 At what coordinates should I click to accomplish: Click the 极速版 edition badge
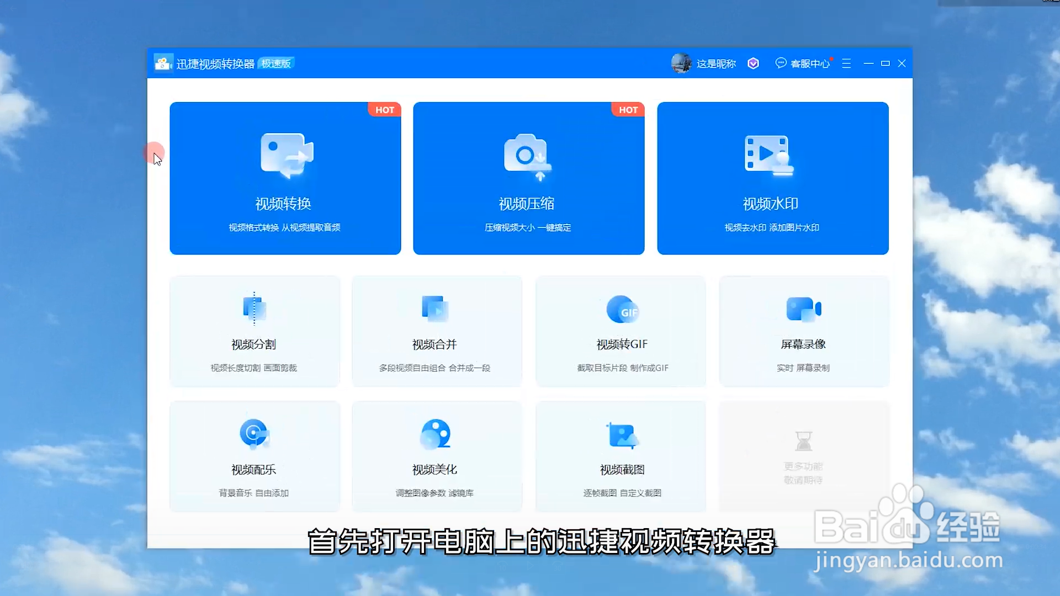coord(276,63)
